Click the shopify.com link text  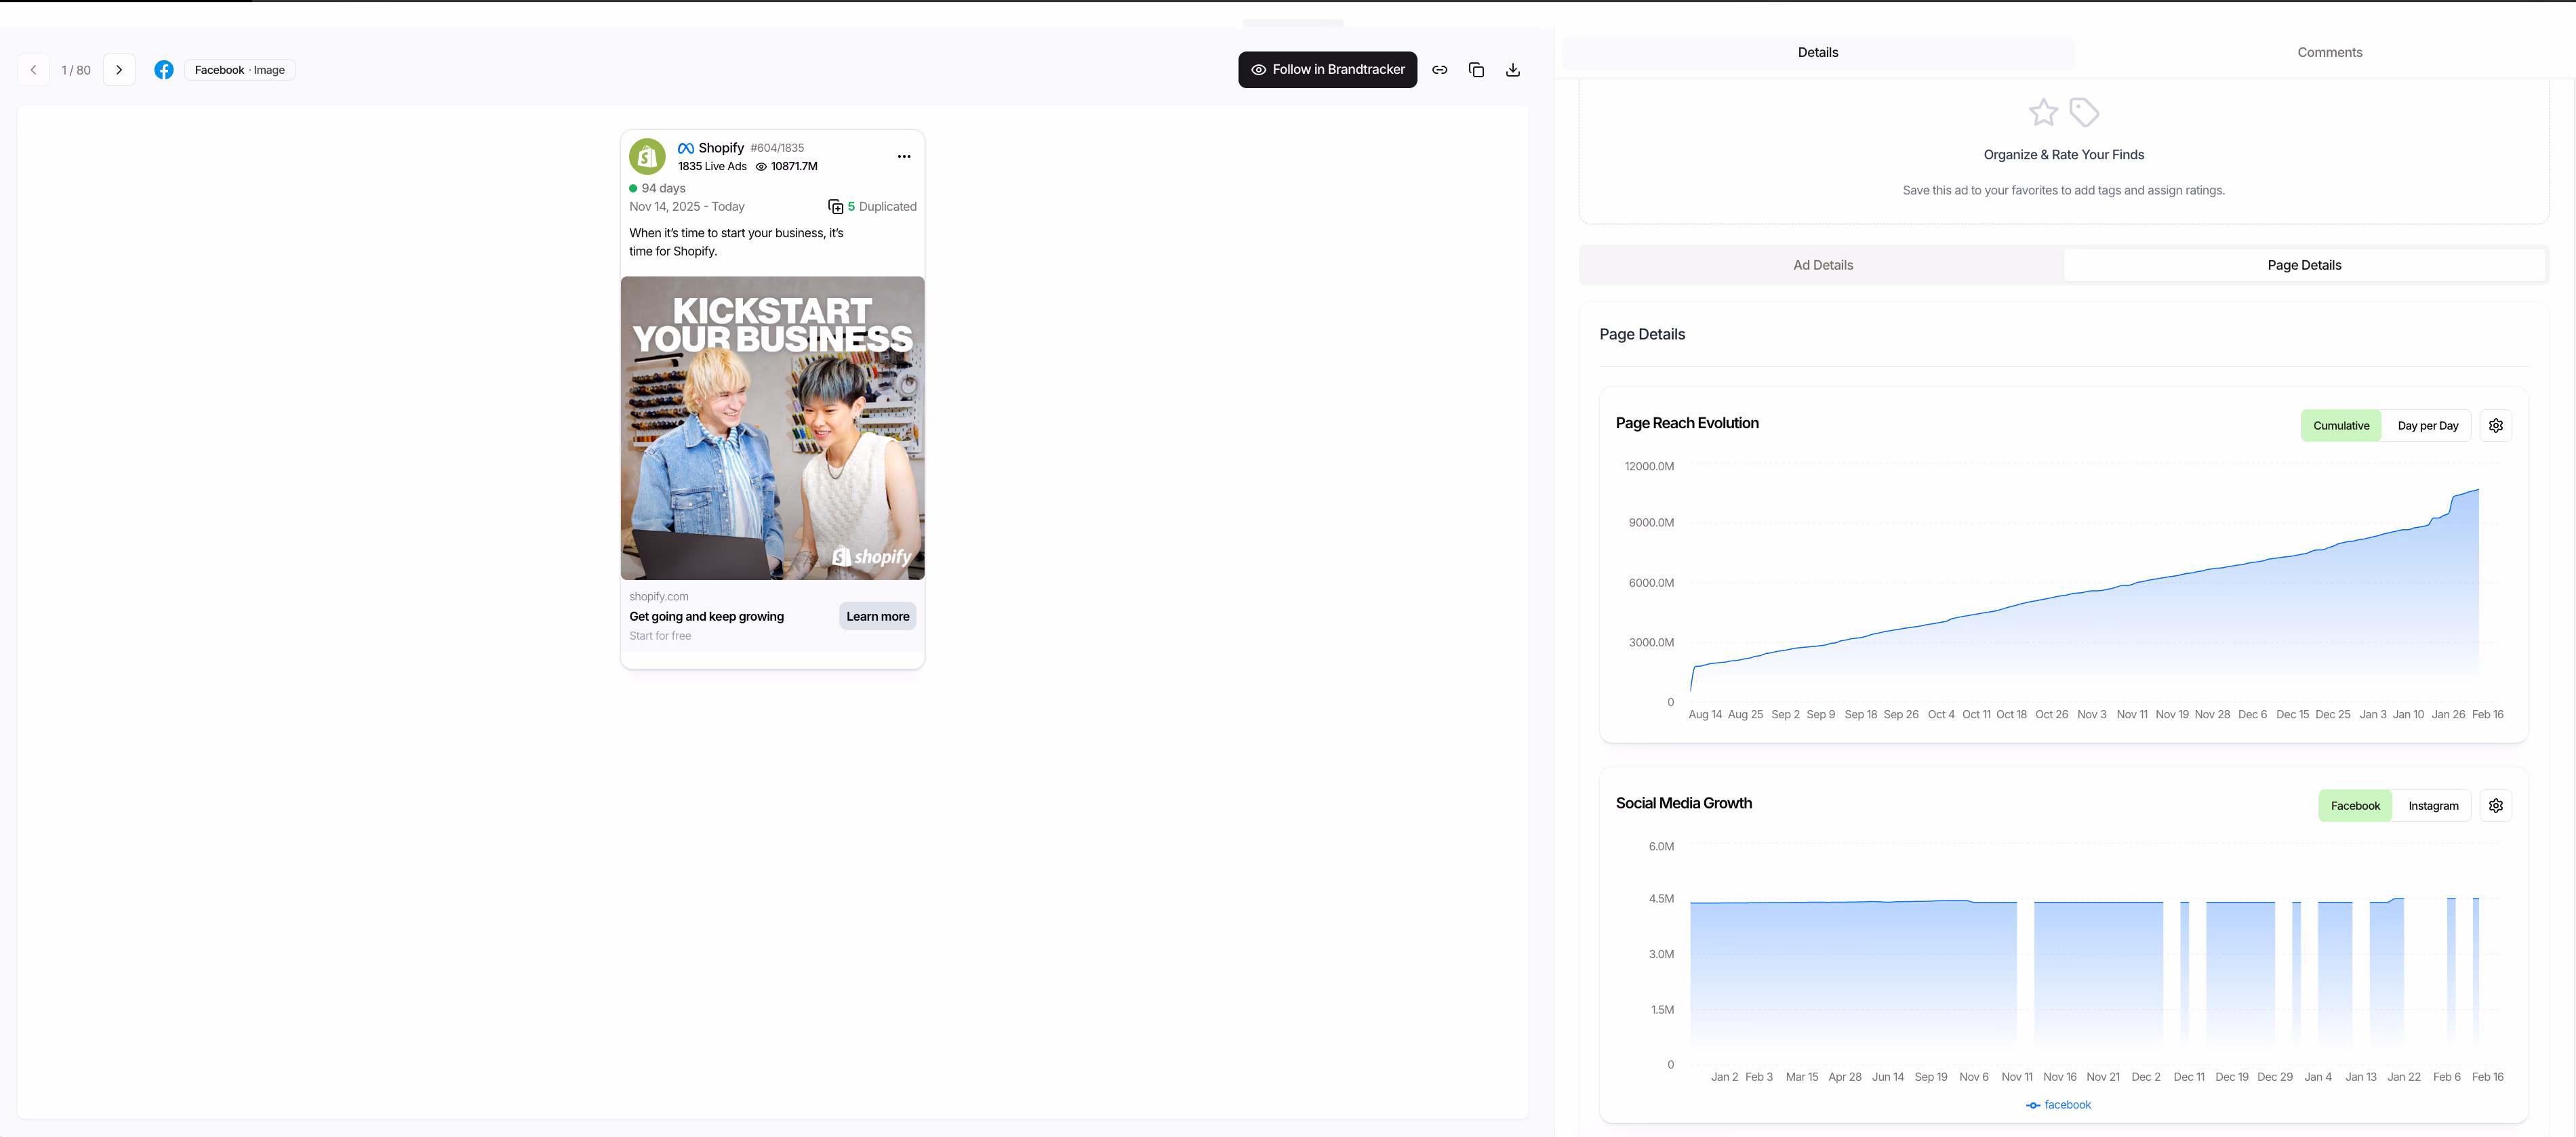point(659,596)
